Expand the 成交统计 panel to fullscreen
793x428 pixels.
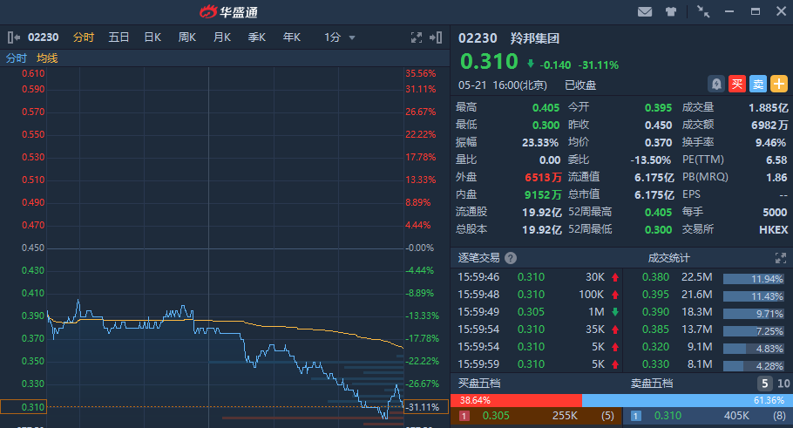(x=780, y=258)
